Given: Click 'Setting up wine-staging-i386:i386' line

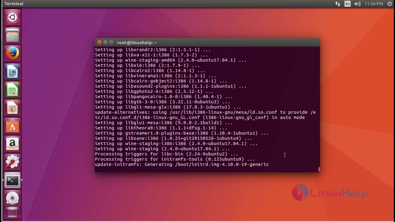Looking at the screenshot, I should coord(176,143).
